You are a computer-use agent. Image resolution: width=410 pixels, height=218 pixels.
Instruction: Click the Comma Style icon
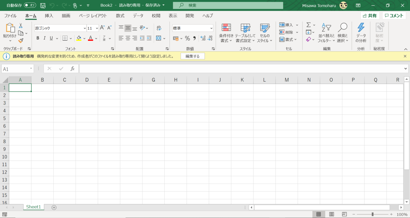194,38
